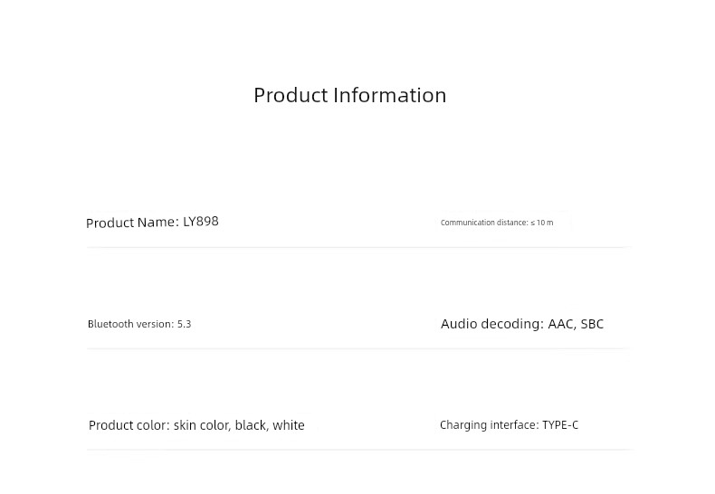Click the LY898 model number
This screenshot has height=494, width=715.
pyautogui.click(x=201, y=222)
